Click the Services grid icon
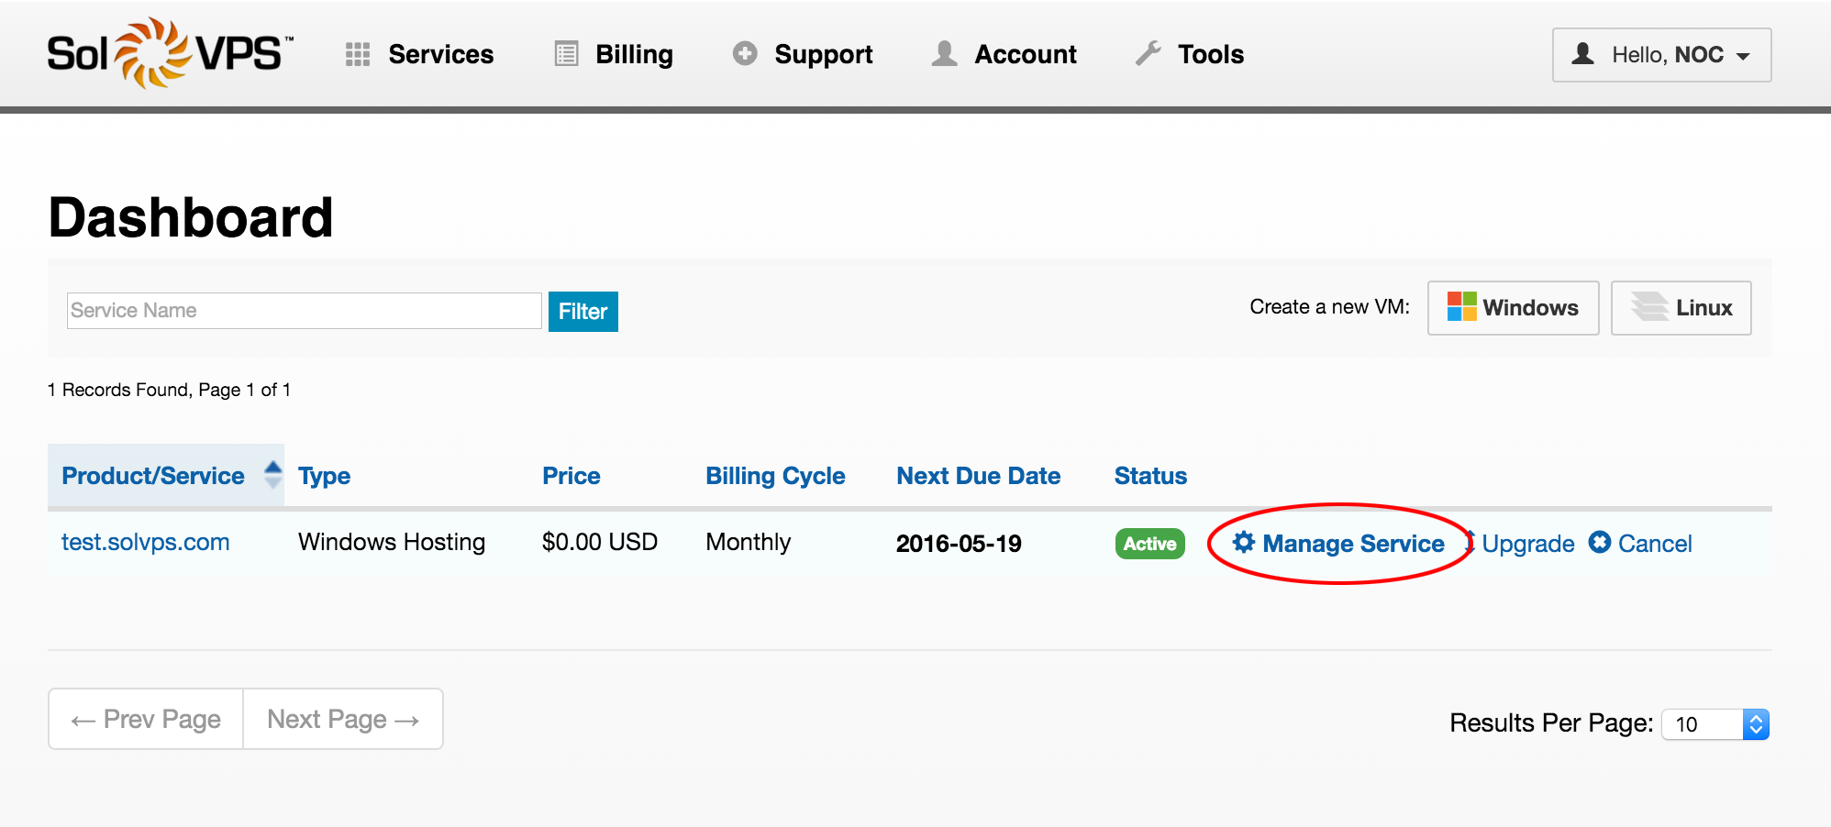1831x827 pixels. [357, 55]
